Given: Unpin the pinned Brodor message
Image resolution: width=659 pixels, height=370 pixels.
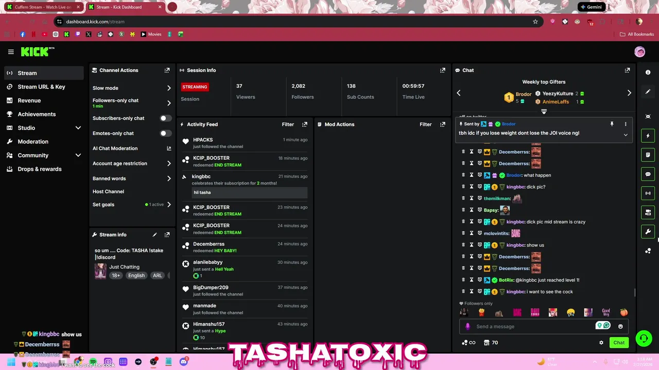Looking at the screenshot, I should point(612,124).
